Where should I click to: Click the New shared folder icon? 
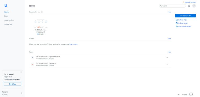176,27
